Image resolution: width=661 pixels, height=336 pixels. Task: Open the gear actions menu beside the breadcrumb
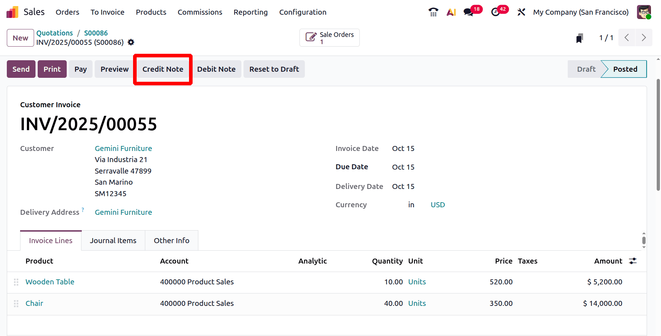131,42
